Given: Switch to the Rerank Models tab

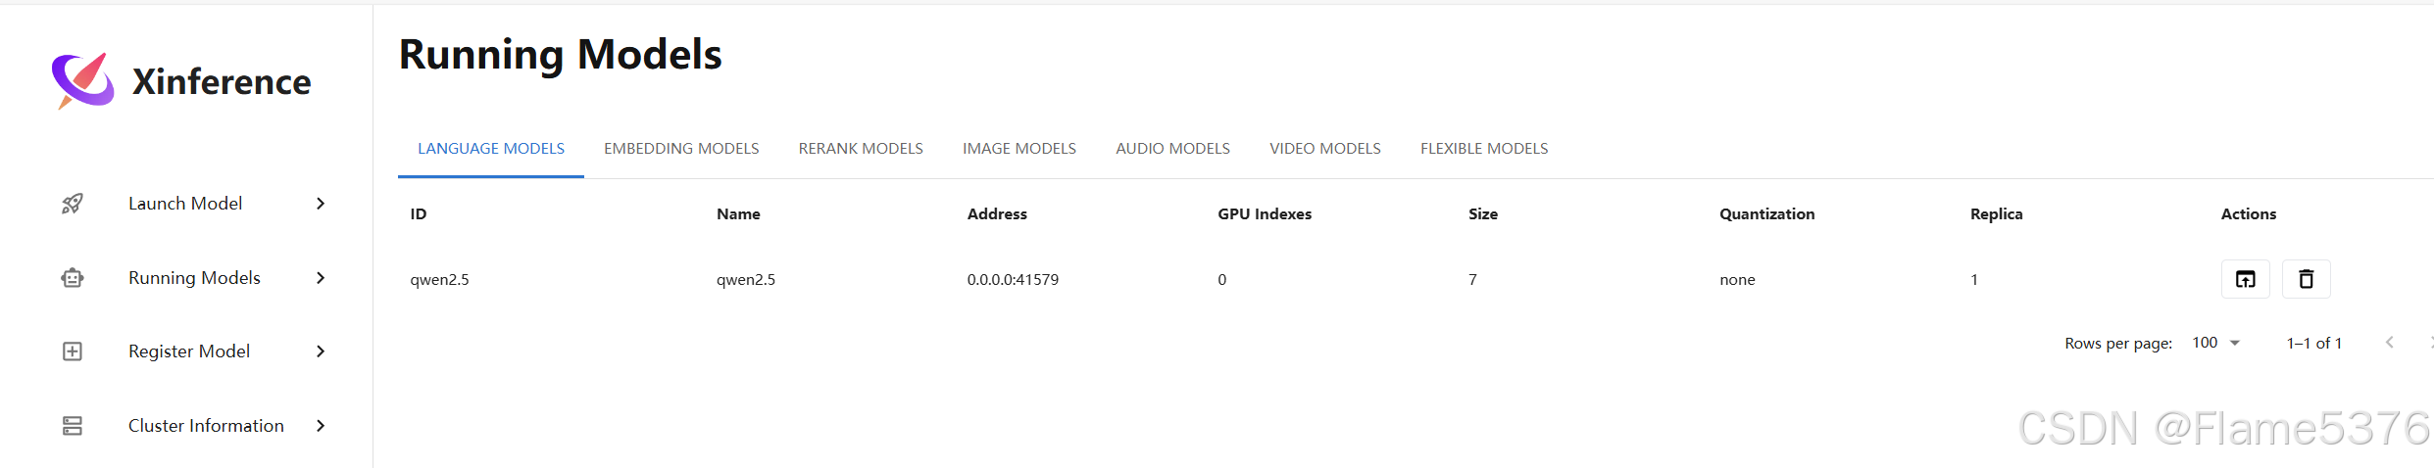Looking at the screenshot, I should [861, 149].
